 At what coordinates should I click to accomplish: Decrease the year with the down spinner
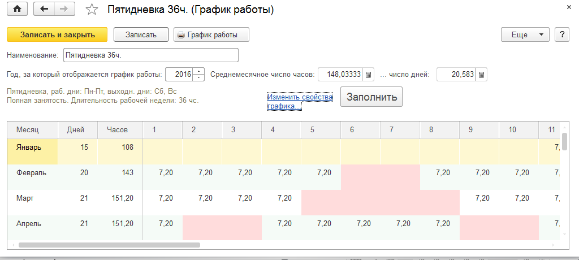198,77
